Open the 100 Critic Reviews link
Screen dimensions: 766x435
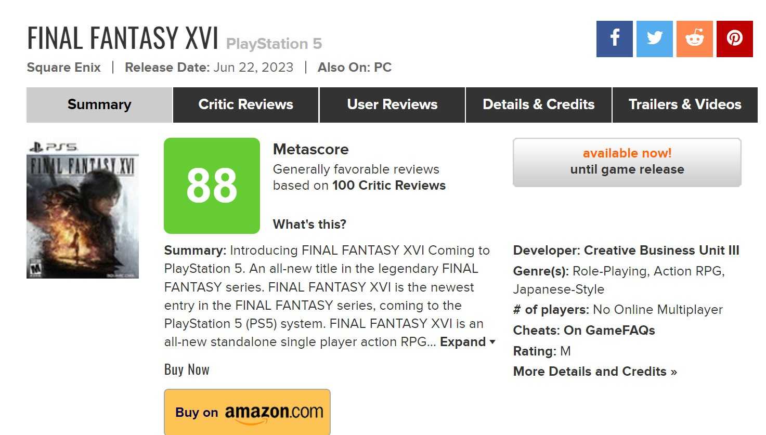tap(388, 186)
